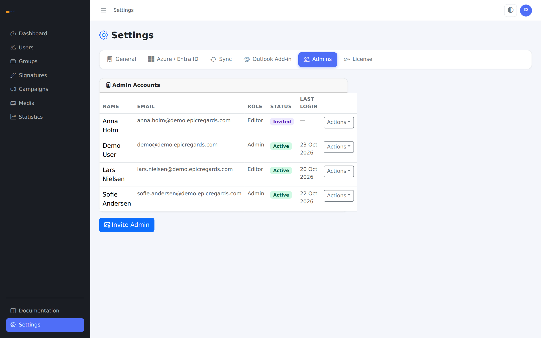View Statistics chart icon
This screenshot has width=541, height=338.
pyautogui.click(x=13, y=117)
